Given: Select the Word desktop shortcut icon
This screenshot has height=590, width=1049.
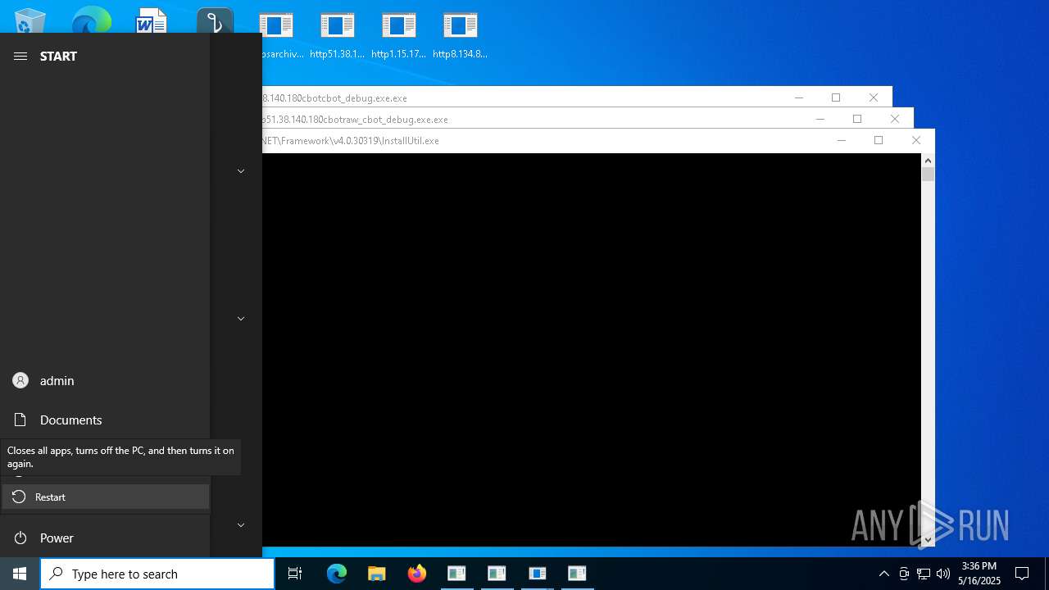Looking at the screenshot, I should (152, 20).
